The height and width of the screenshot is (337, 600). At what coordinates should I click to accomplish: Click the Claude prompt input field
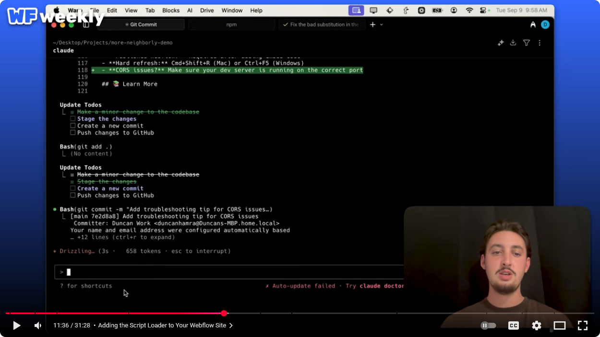click(229, 272)
